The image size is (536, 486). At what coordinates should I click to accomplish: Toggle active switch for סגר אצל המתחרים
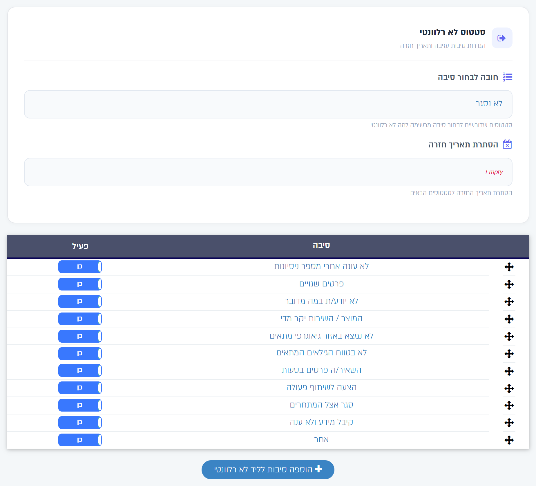[80, 405]
